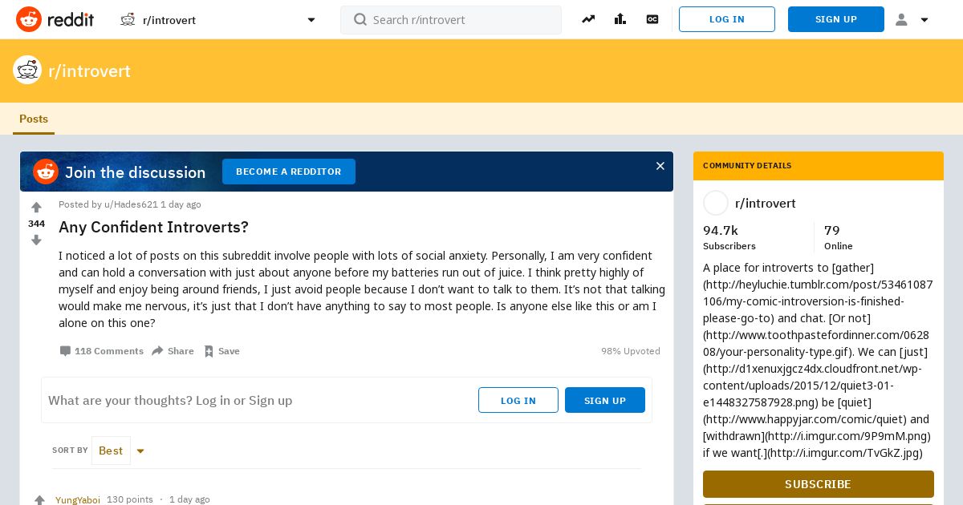Save the post with Save icon
The image size is (963, 505).
pos(221,351)
